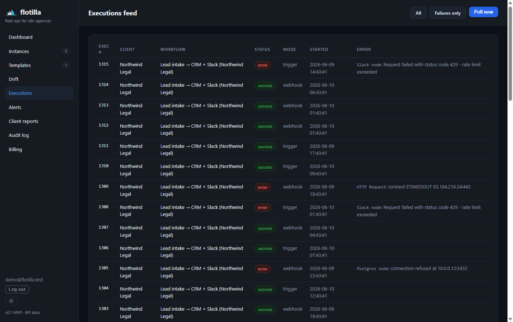Click the success badge for execution 1314
The height and width of the screenshot is (322, 513).
click(265, 86)
